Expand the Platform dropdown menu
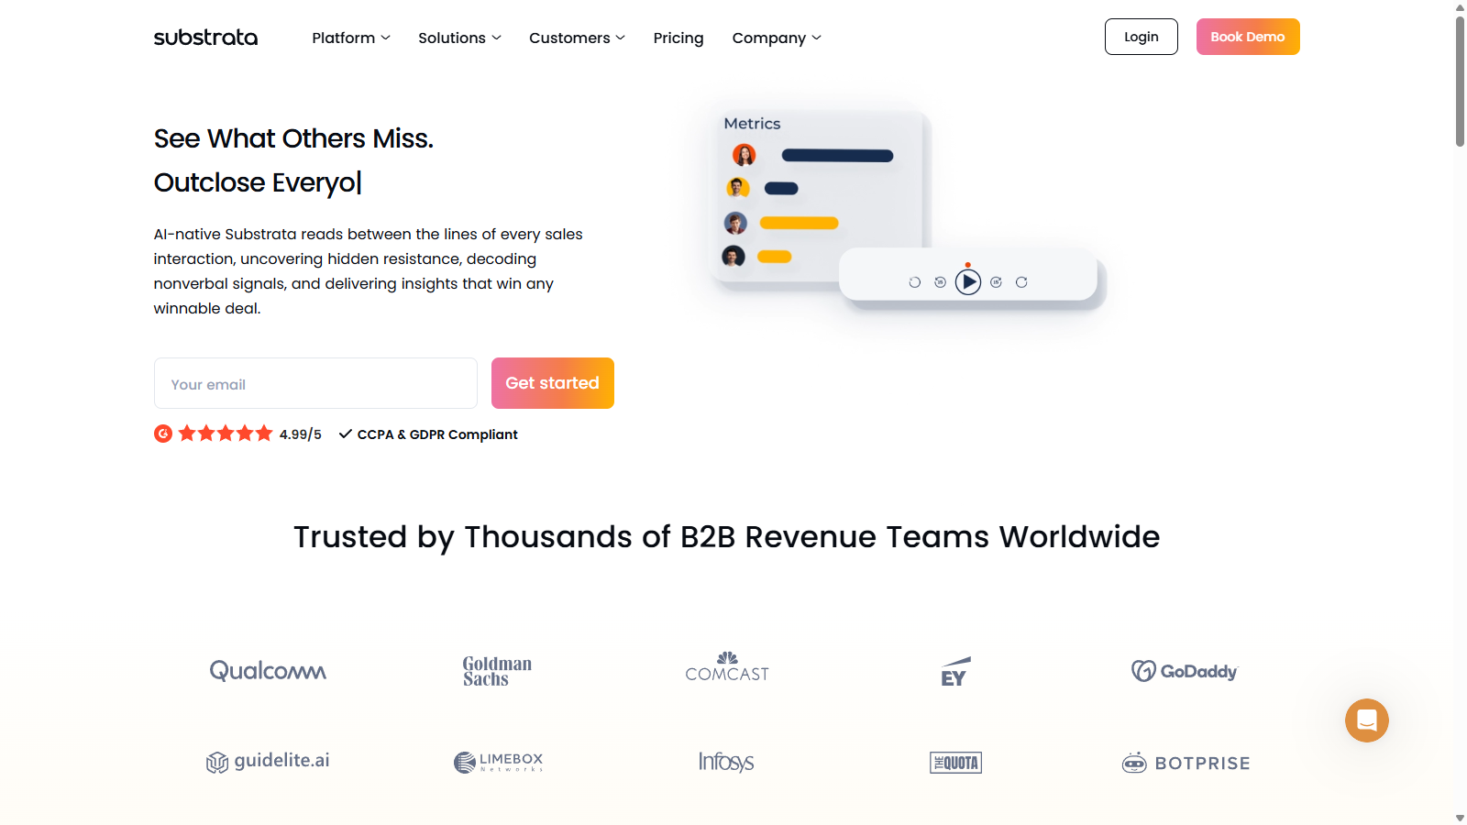 pos(350,38)
